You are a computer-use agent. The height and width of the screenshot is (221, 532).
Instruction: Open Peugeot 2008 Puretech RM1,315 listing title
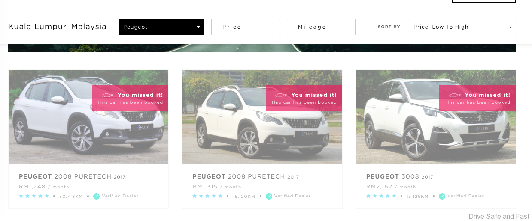[246, 176]
